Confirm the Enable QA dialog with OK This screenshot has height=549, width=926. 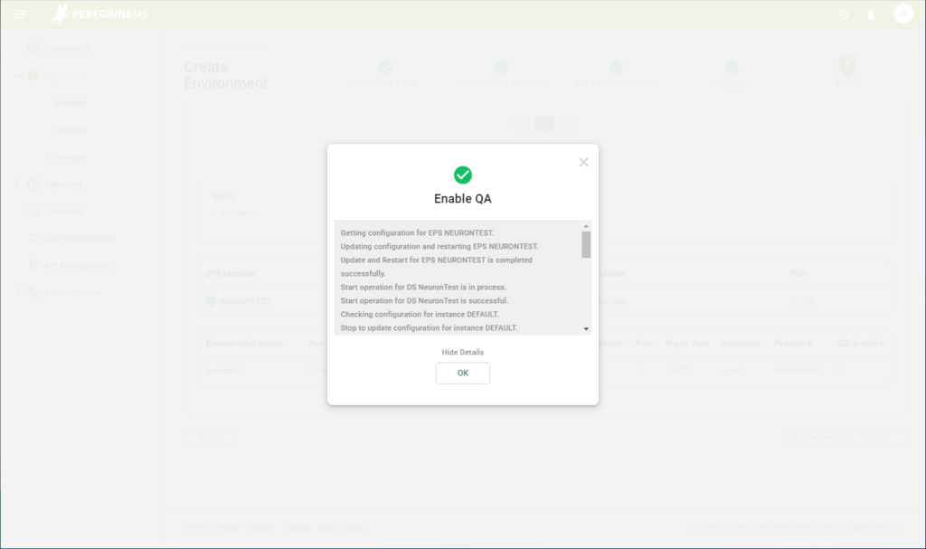pos(462,373)
